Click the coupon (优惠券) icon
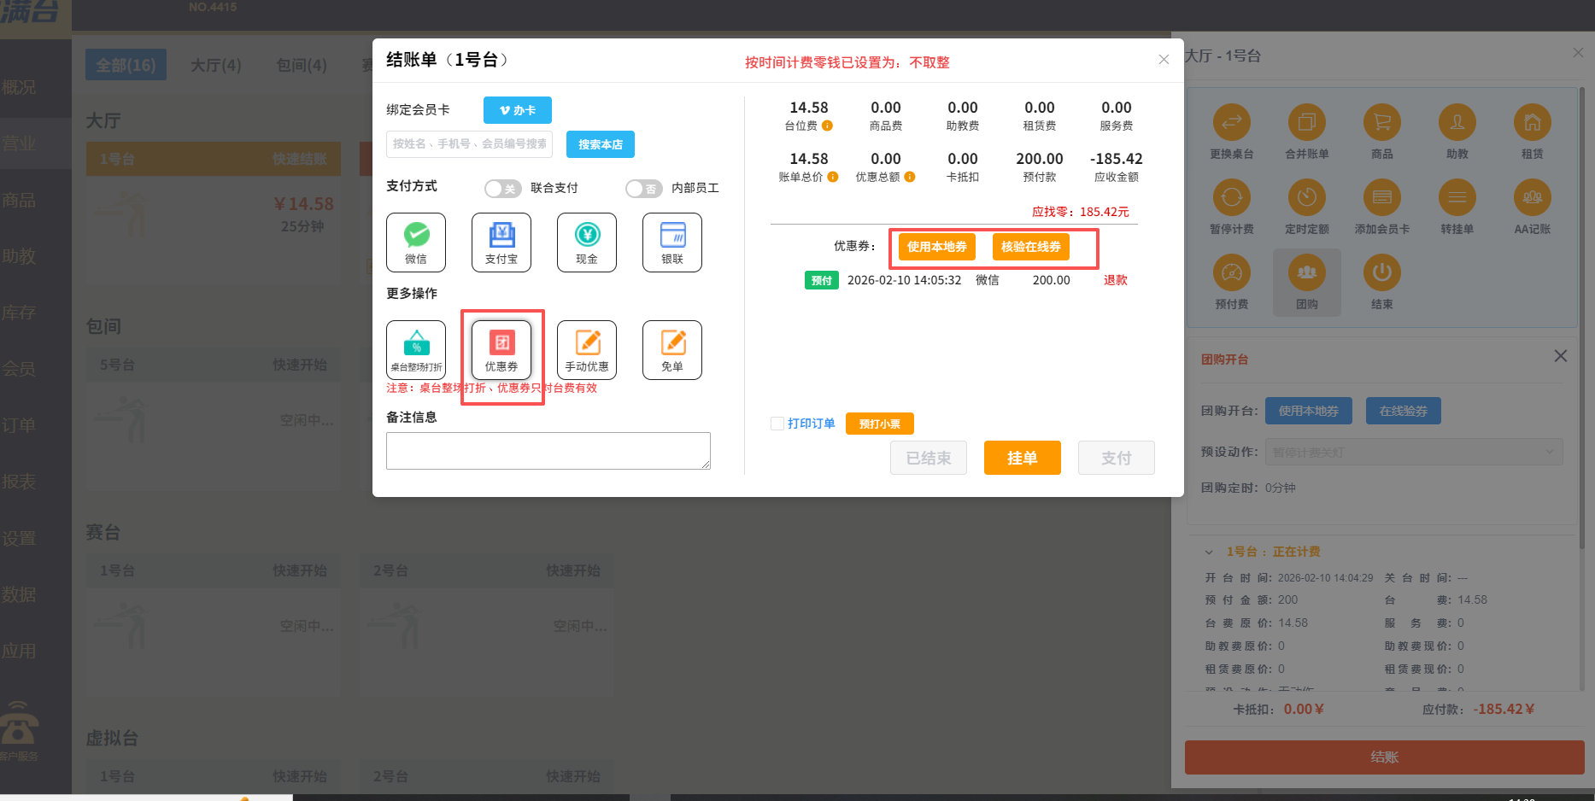Screen dimensions: 1595x801 [x=501, y=349]
